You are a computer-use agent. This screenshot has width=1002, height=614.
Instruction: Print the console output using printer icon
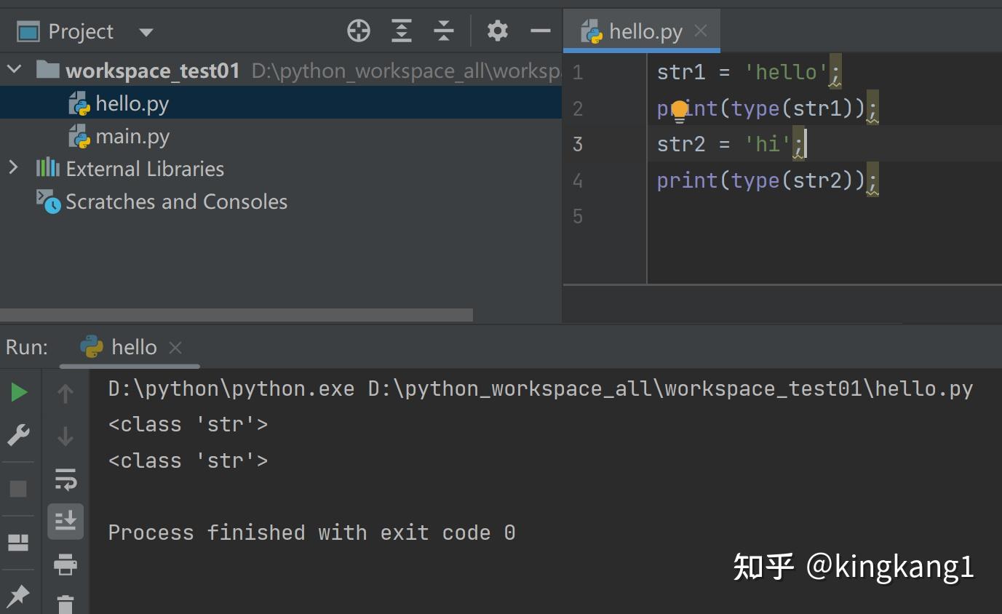click(65, 565)
